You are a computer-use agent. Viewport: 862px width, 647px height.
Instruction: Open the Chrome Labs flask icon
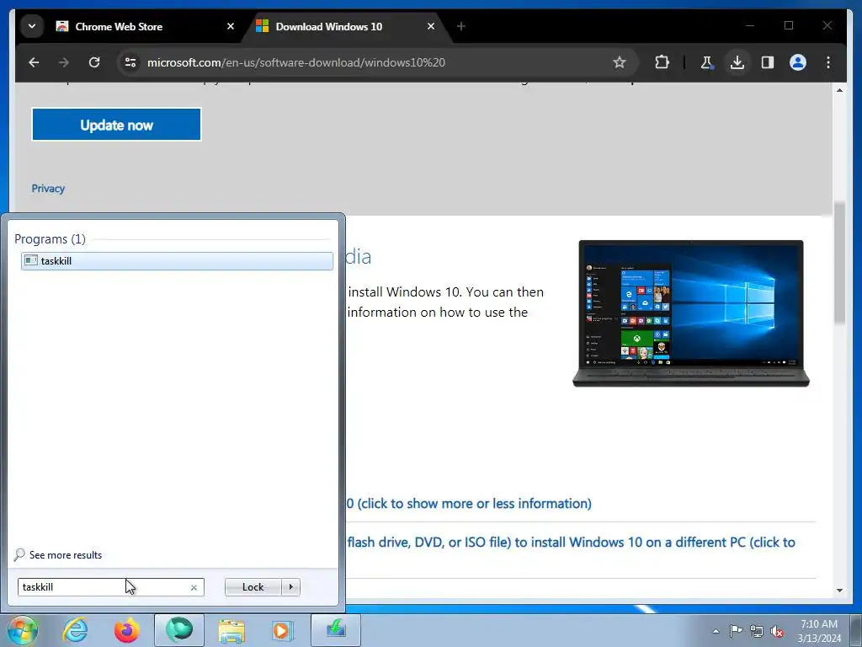point(707,62)
